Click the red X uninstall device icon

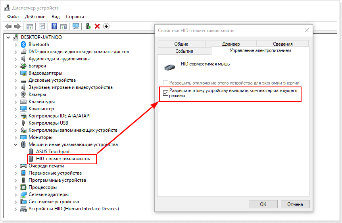click(97, 26)
